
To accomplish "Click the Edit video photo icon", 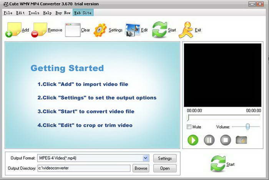I will click(x=133, y=30).
